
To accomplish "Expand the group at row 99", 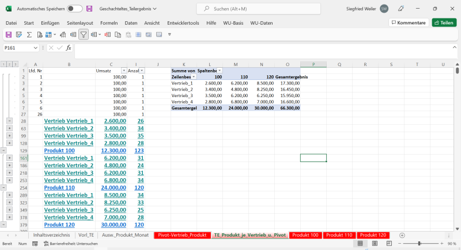I will pyautogui.click(x=9, y=136).
